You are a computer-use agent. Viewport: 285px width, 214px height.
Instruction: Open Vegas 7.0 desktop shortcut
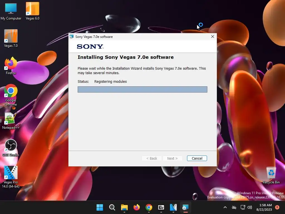pos(11,38)
